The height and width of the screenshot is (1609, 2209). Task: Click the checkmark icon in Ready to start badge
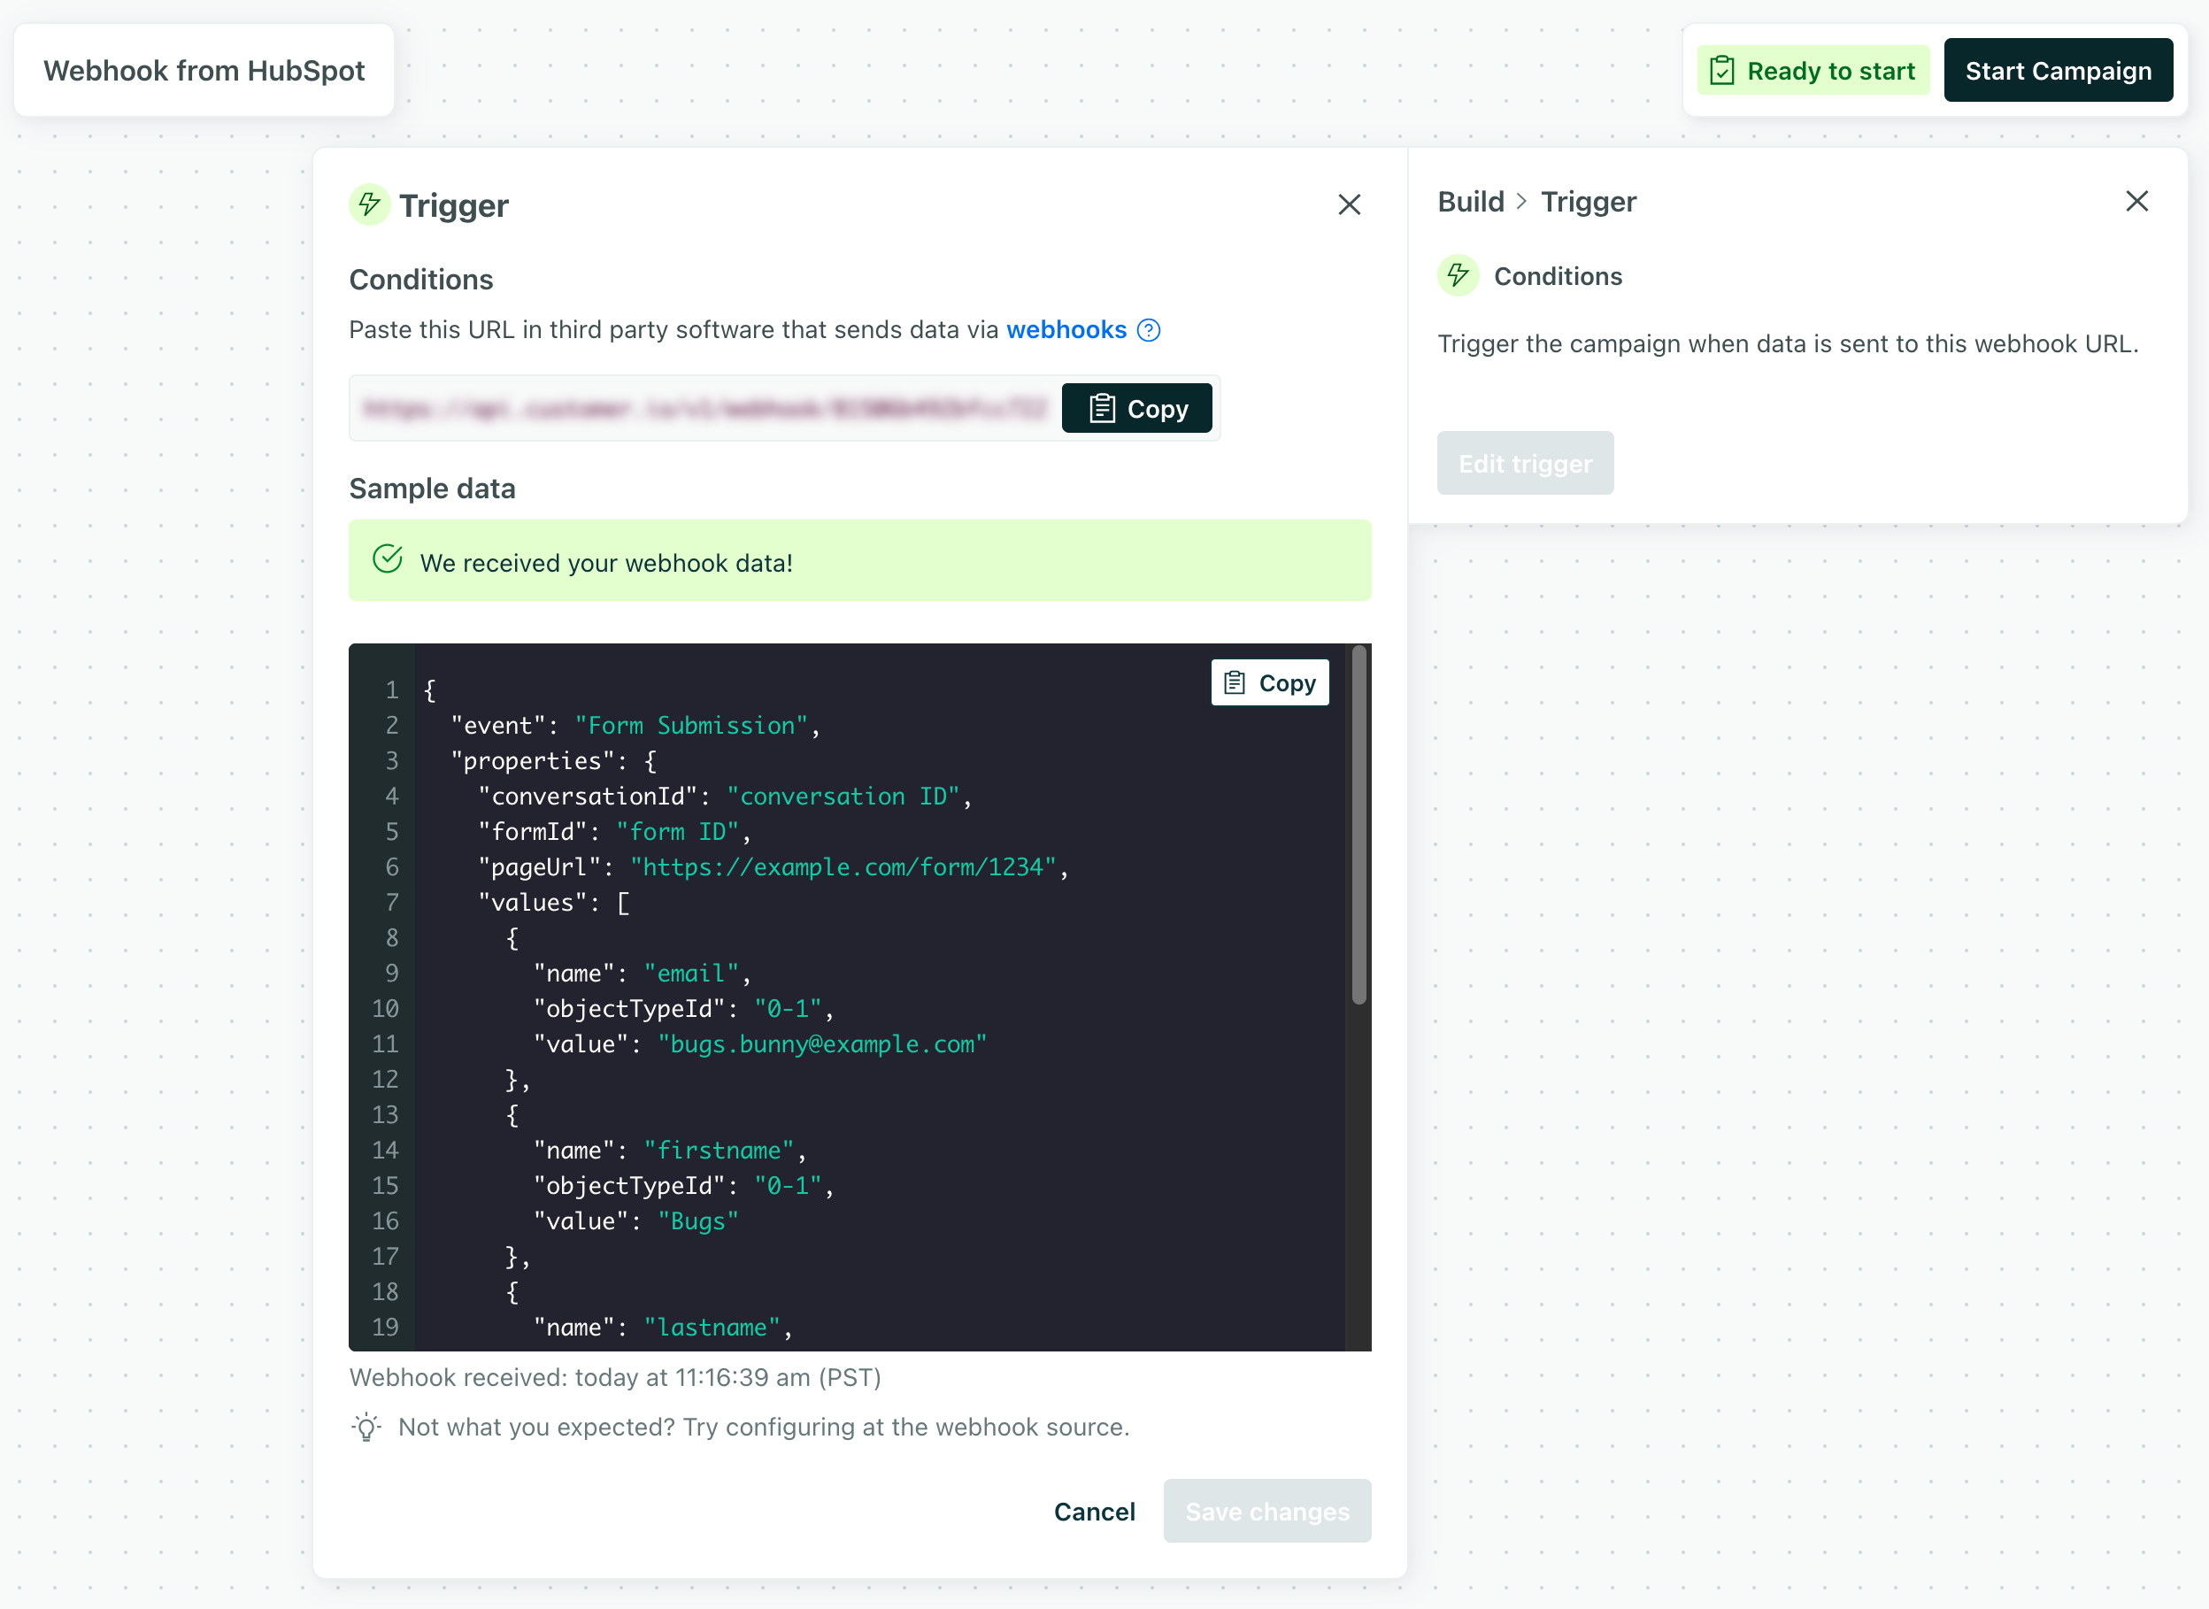[x=1722, y=69]
